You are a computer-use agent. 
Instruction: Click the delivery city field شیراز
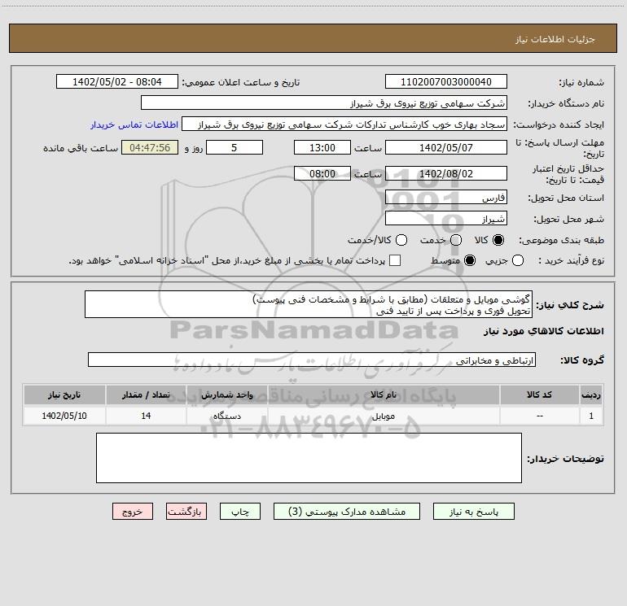pos(446,218)
